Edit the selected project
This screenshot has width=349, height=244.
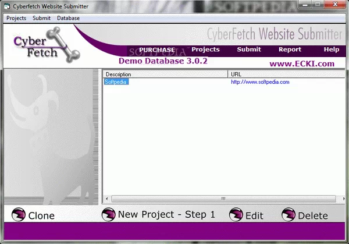(x=254, y=215)
